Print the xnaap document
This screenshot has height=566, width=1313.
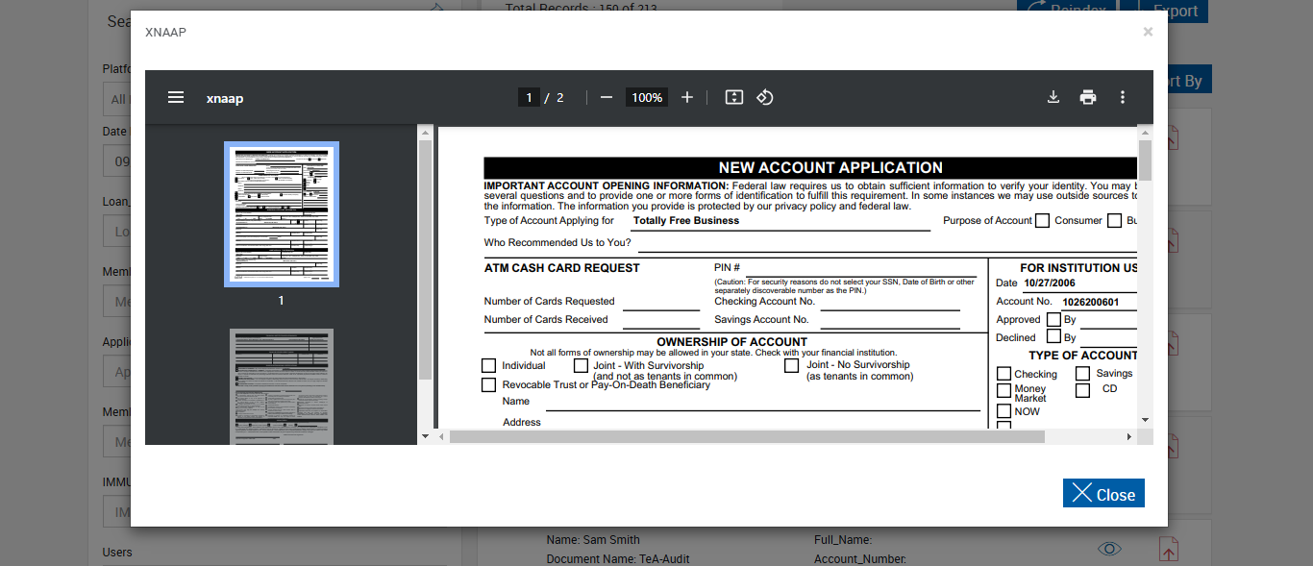point(1088,97)
